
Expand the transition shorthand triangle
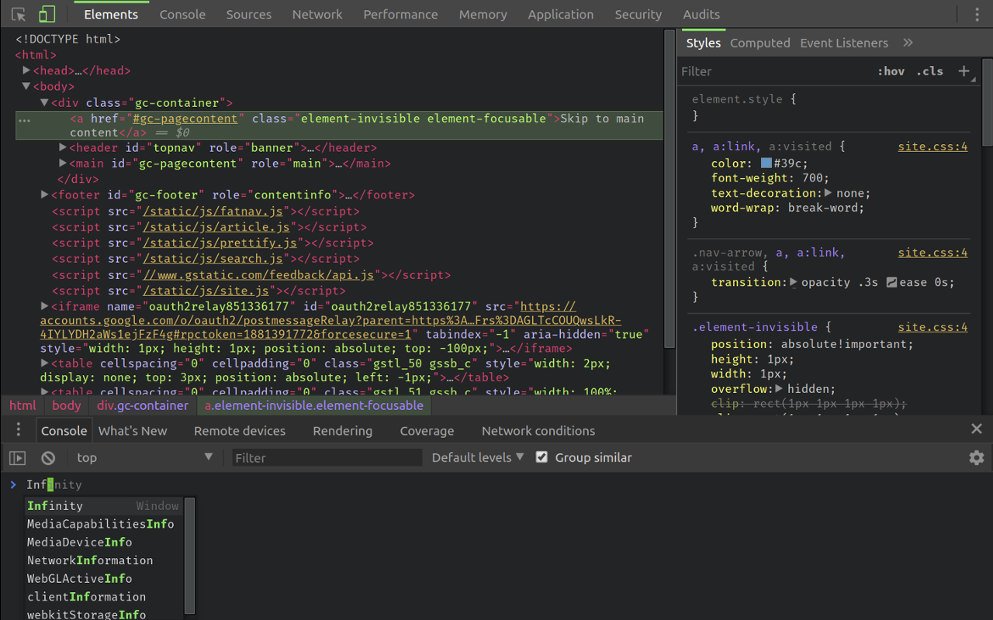point(794,282)
